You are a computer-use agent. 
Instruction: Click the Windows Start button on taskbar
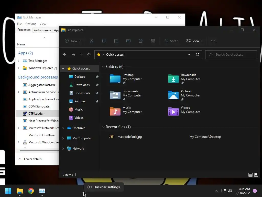[8, 191]
